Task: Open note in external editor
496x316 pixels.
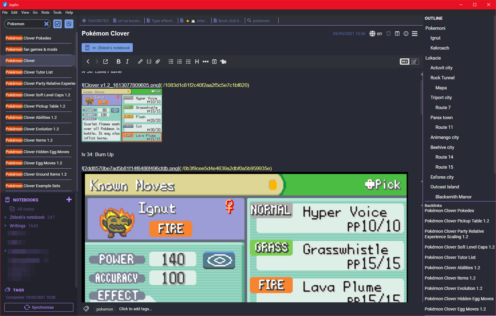Action: [x=106, y=62]
